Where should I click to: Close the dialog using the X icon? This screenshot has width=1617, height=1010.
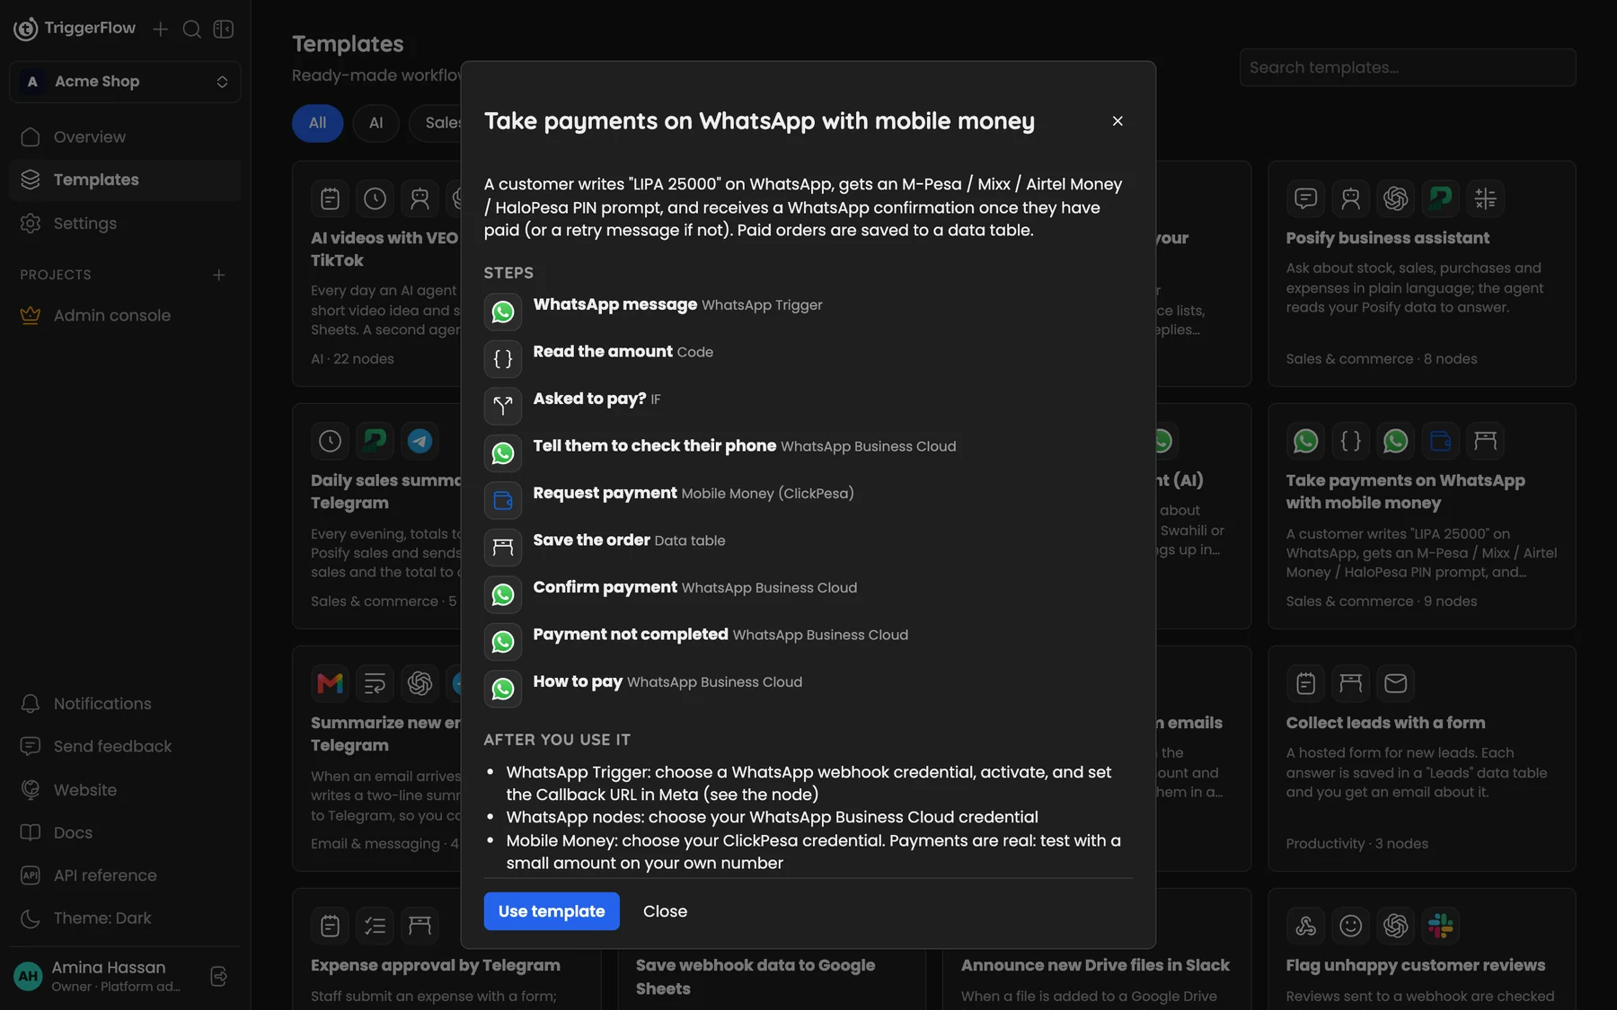click(1118, 120)
